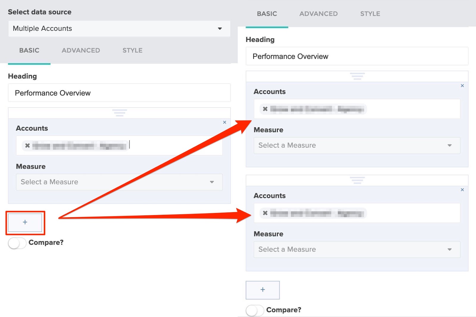Close the left panel's Accounts block
This screenshot has width=476, height=317.
[x=225, y=122]
